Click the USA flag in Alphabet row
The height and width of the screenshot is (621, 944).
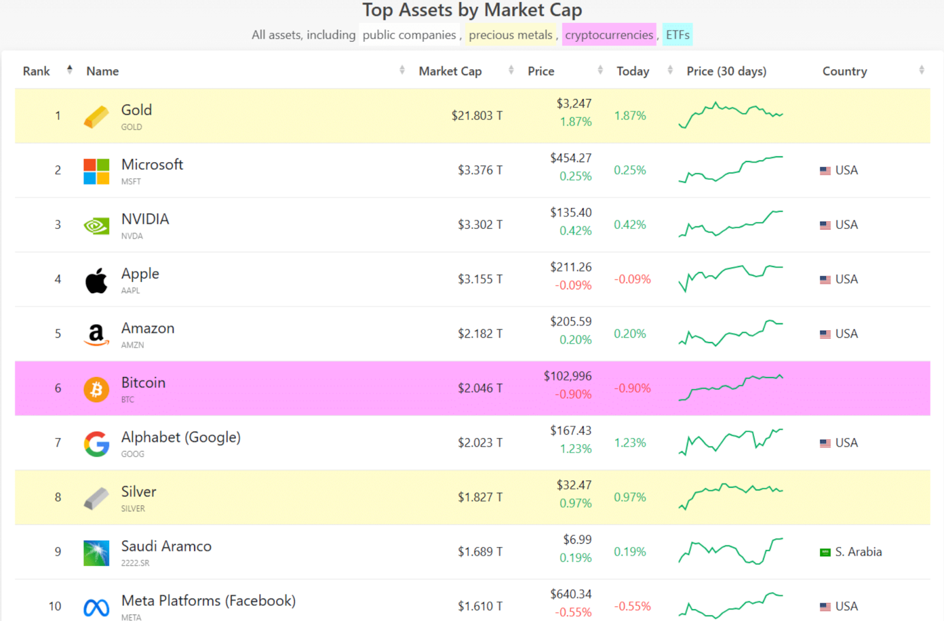825,443
